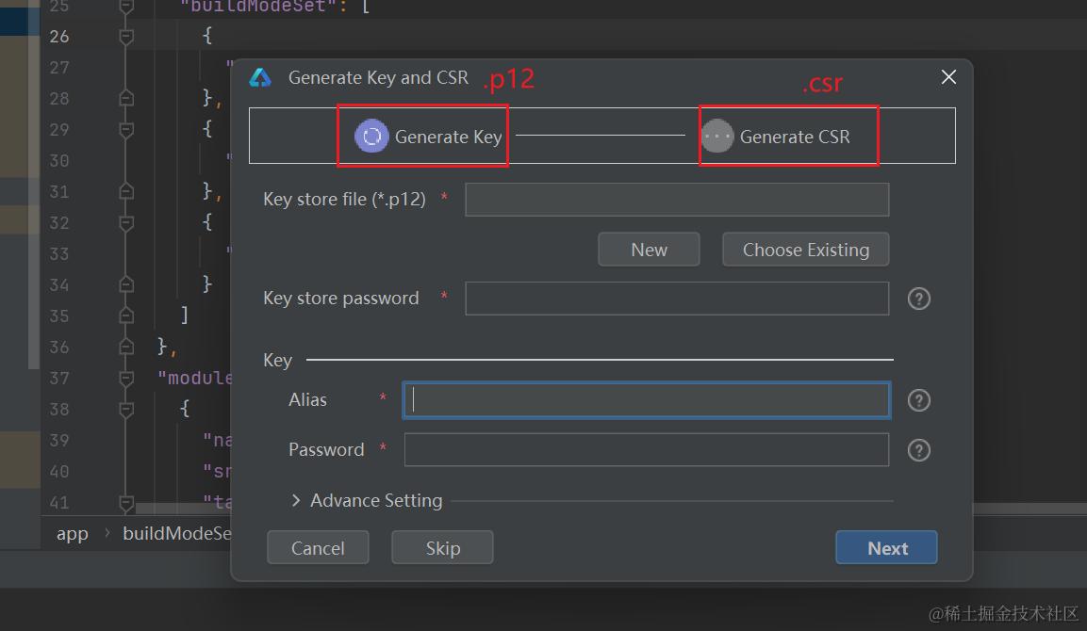The height and width of the screenshot is (631, 1087).
Task: Click the Generate CSR step icon
Action: click(x=717, y=137)
